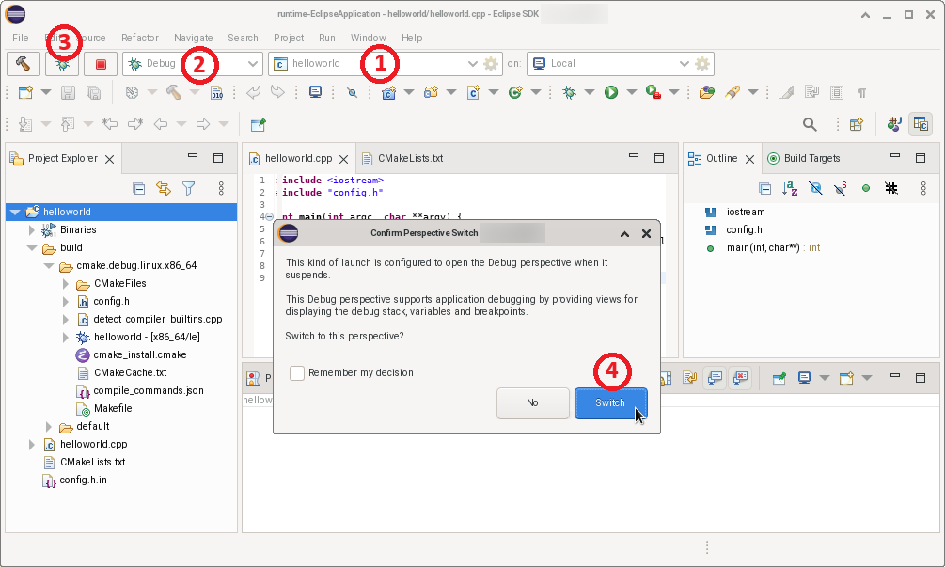Open the Refactor menu
Image resolution: width=945 pixels, height=567 pixels.
tap(140, 38)
